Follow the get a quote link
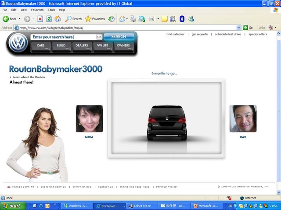Screen dimensions: 281x210 (x=200, y=34)
